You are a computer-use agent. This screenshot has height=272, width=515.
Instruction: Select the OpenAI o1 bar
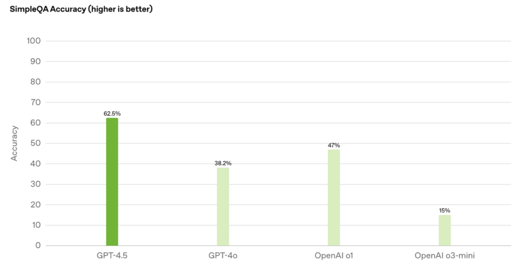pyautogui.click(x=334, y=197)
